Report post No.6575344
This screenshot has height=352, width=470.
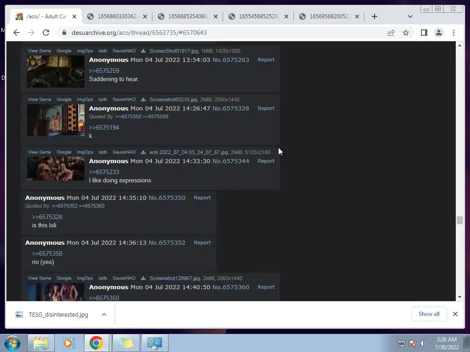tap(266, 161)
